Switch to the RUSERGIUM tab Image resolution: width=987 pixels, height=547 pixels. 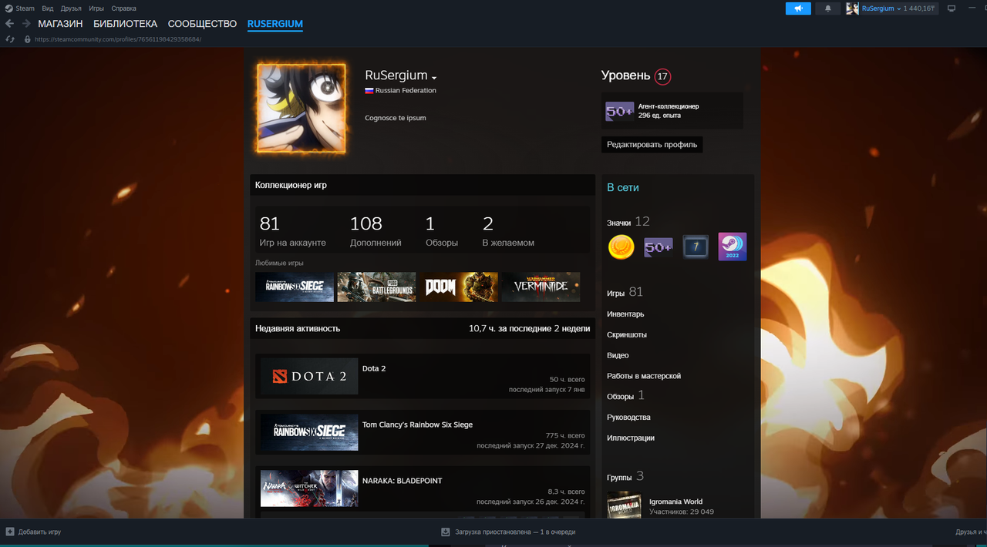(275, 24)
